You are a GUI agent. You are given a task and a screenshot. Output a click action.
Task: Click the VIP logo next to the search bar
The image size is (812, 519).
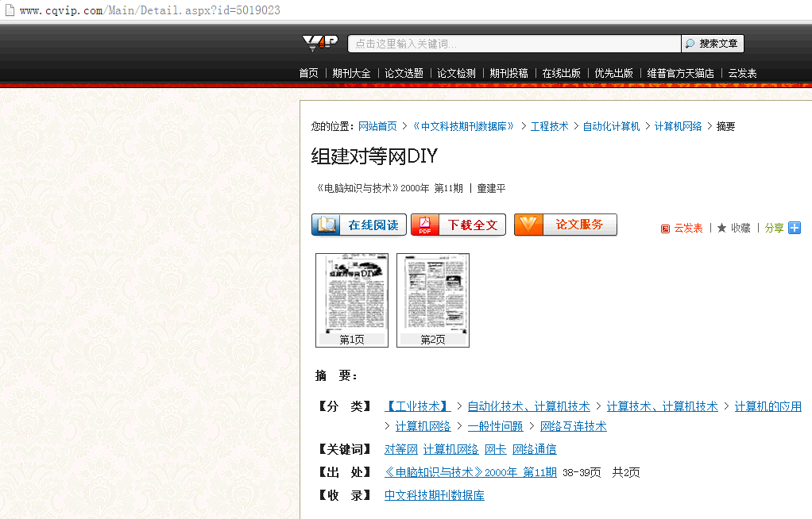pyautogui.click(x=321, y=43)
